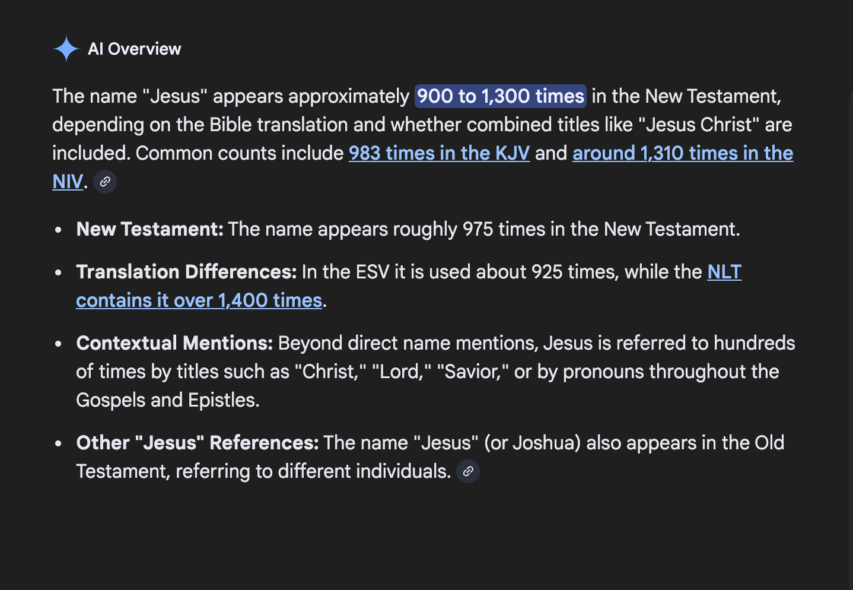Viewport: 853px width, 590px height.
Task: Click the "Gospels and Epistles." text
Action: (x=168, y=400)
